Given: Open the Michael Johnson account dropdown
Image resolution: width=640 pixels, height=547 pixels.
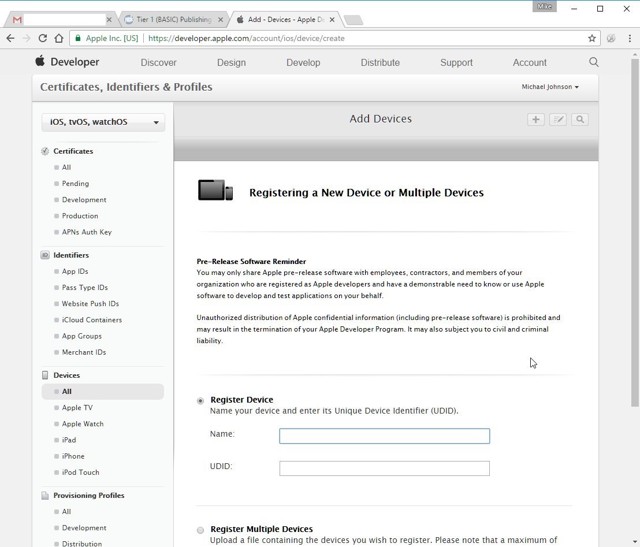Looking at the screenshot, I should [x=550, y=87].
